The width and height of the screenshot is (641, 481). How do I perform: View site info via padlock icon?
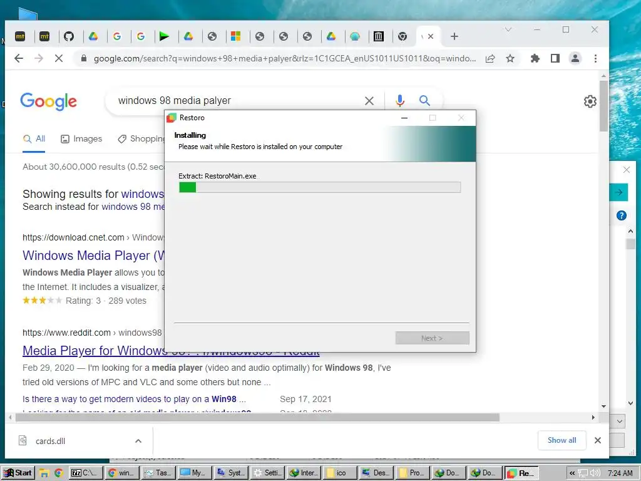point(84,58)
